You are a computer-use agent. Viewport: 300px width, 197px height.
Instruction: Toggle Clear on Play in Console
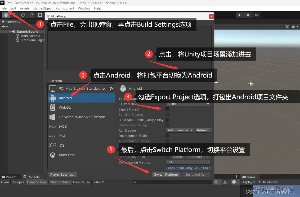pyautogui.click(x=37, y=182)
